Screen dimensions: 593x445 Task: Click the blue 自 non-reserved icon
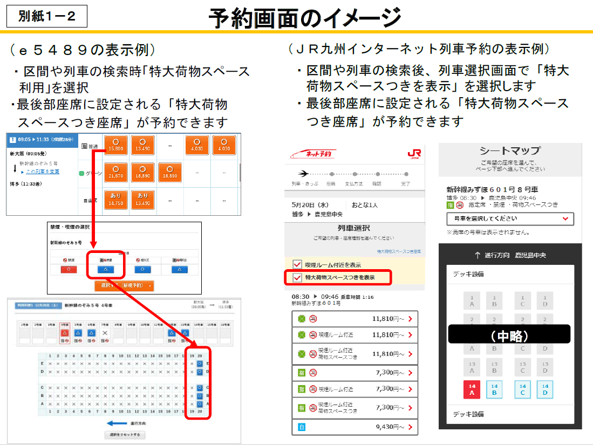click(302, 427)
